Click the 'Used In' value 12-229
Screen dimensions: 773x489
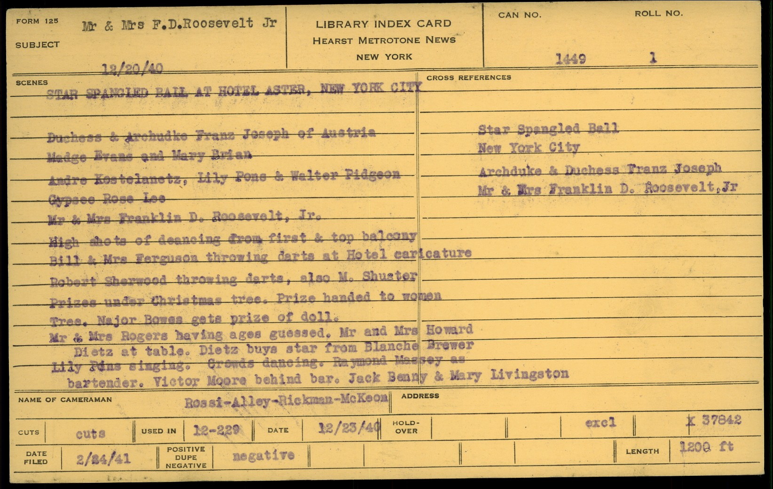[x=216, y=430]
